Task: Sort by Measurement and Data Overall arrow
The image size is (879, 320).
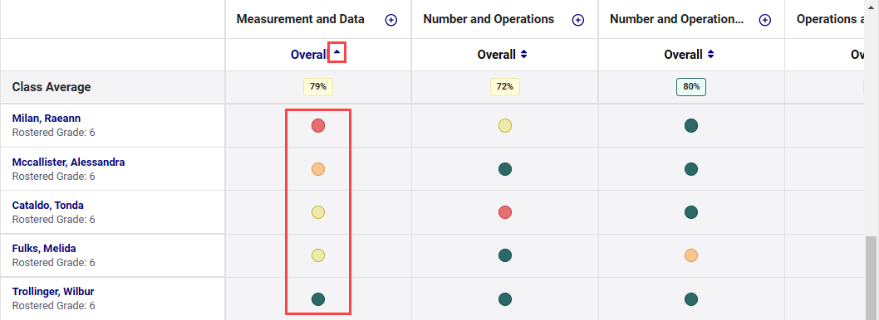Action: coord(336,52)
